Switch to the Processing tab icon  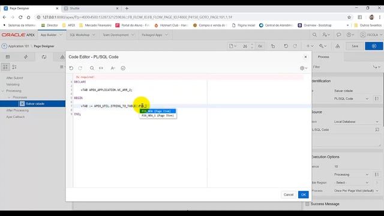(44, 57)
